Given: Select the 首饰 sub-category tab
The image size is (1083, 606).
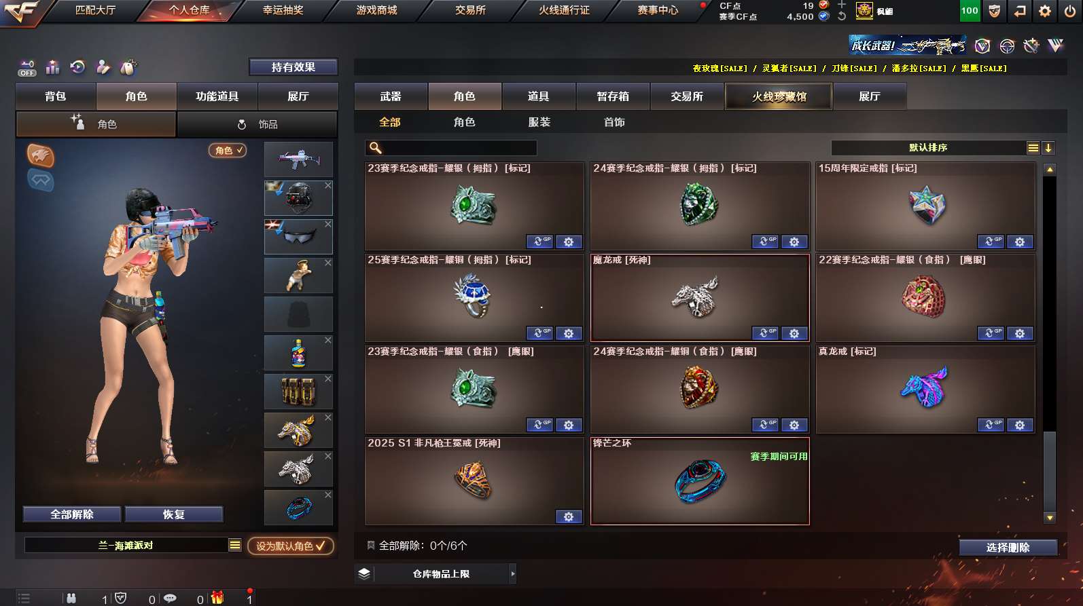Looking at the screenshot, I should coord(614,122).
